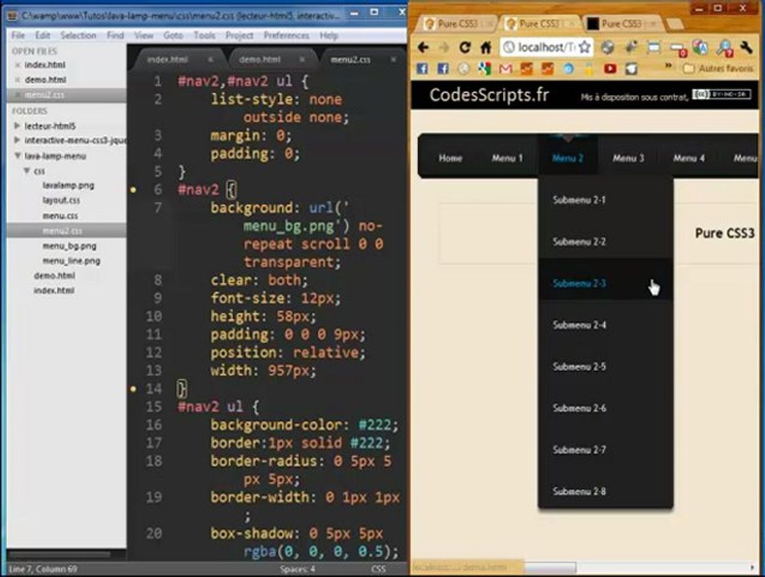
Task: Open a new browser tab
Action: [675, 24]
